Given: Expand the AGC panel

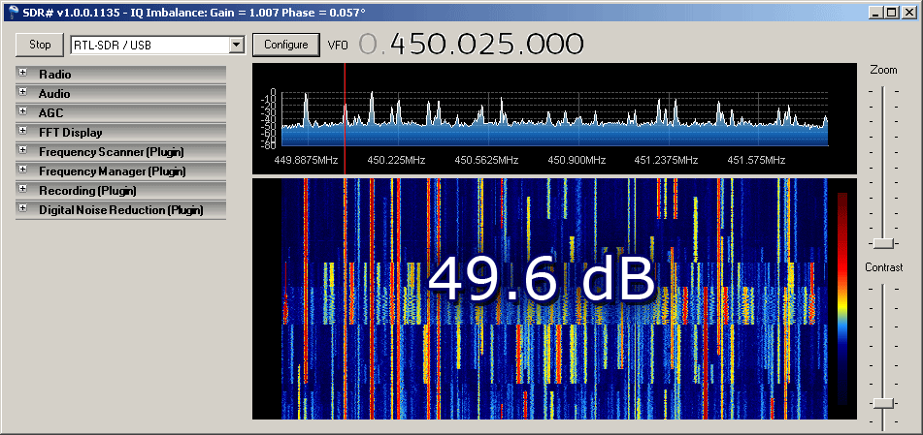Looking at the screenshot, I should 23,111.
